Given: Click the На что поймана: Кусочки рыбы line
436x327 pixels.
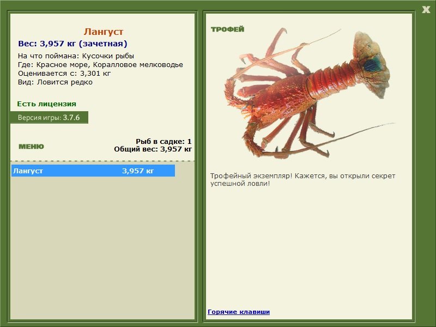Looking at the screenshot, I should click(x=76, y=56).
